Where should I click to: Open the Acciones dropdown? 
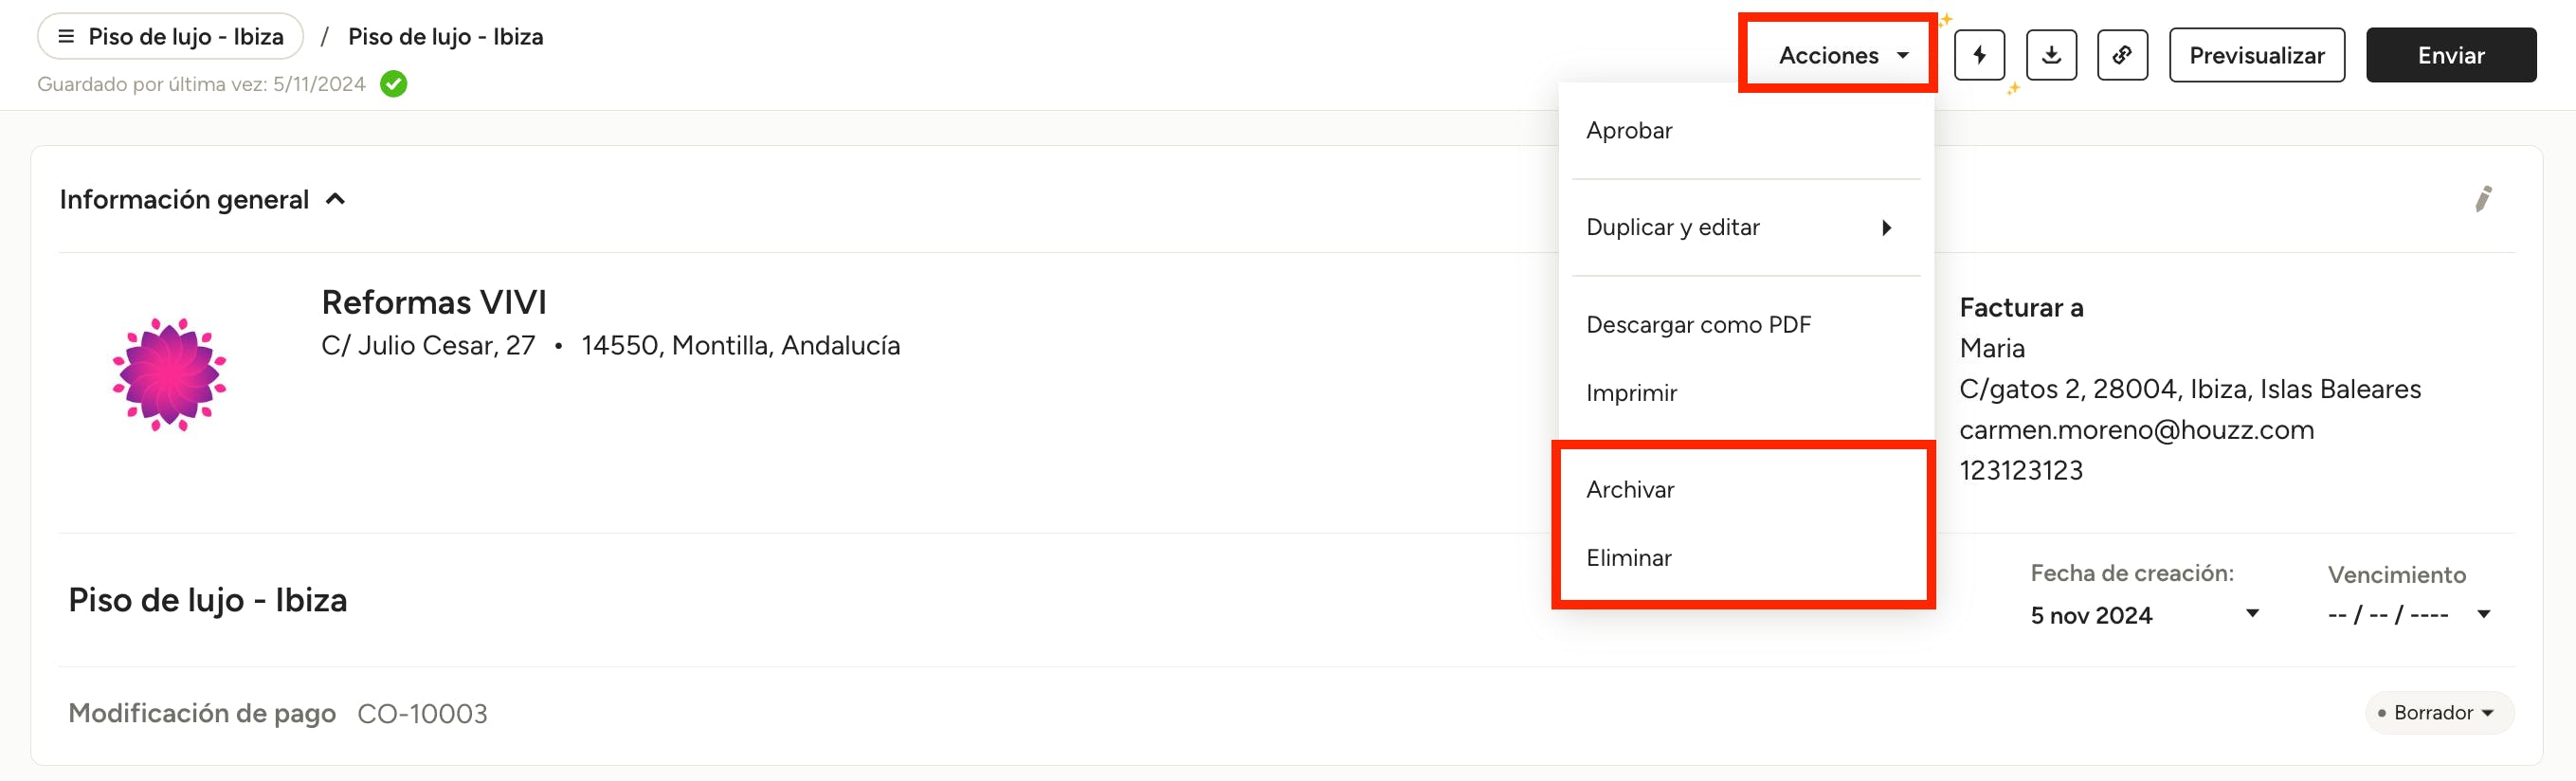[x=1842, y=55]
